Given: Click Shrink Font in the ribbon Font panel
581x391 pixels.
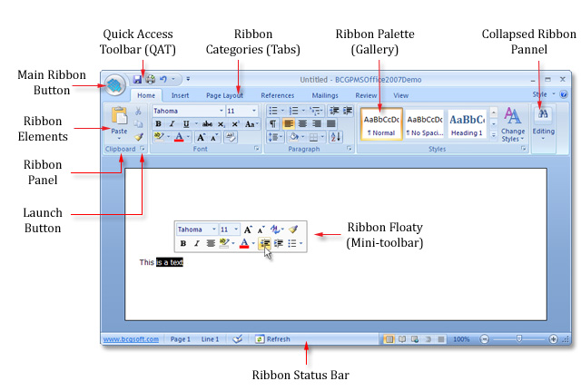Looking at the screenshot, I should point(214,137).
